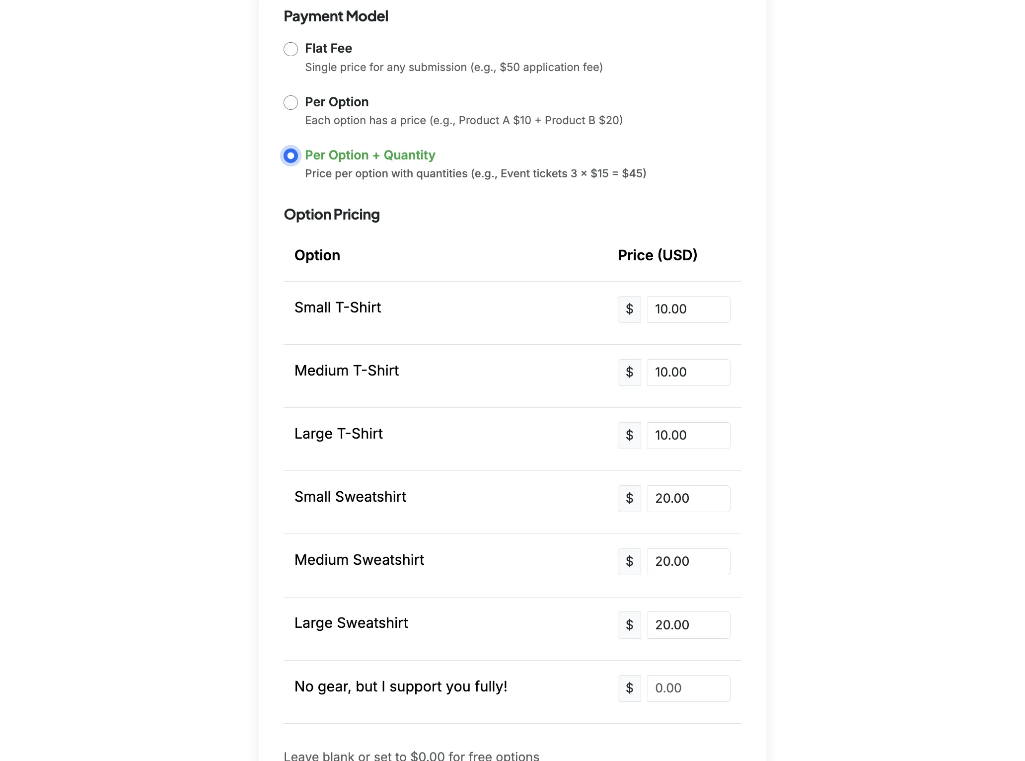Select Per Option + Quantity payment model

(291, 155)
